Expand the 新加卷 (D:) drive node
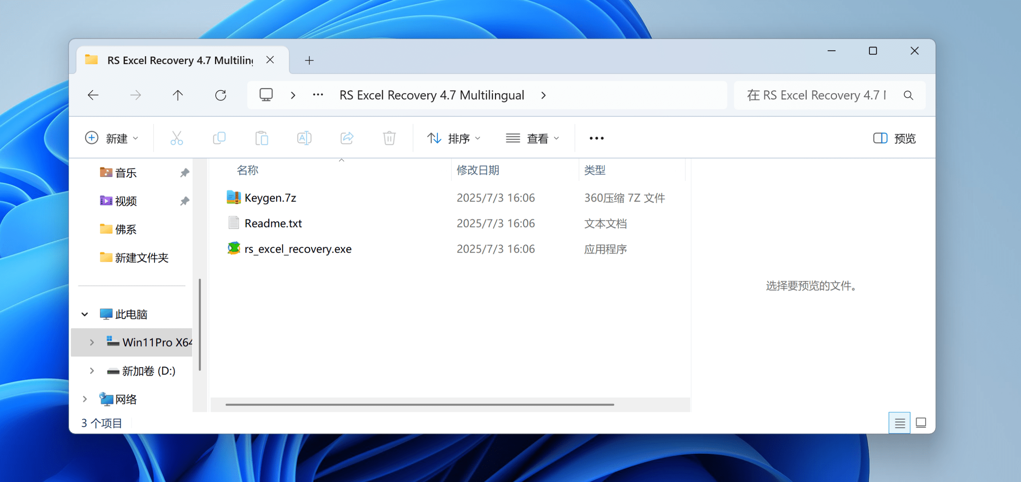The width and height of the screenshot is (1021, 482). [x=92, y=371]
